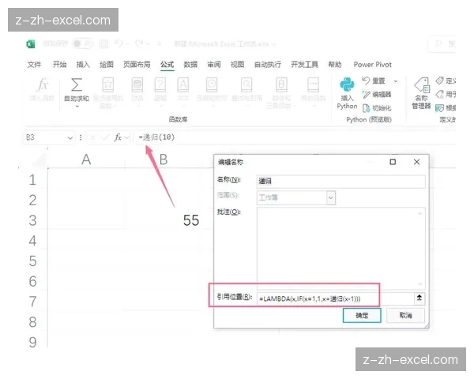Open the 查找与引用 functions icon

pos(246,85)
